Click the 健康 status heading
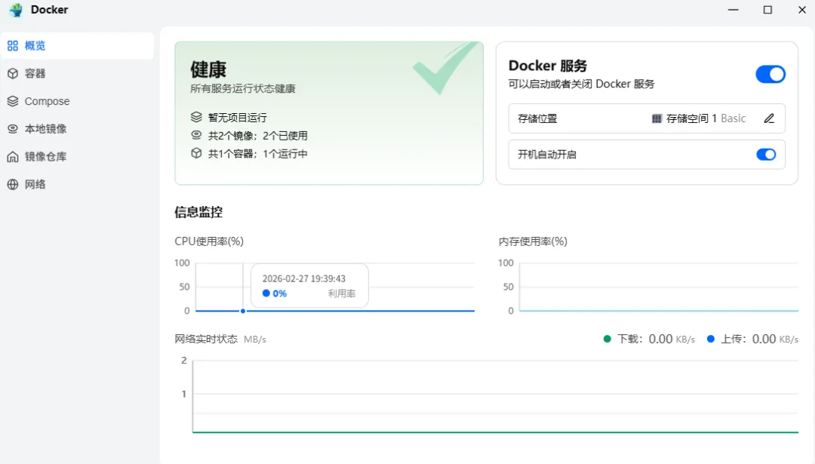This screenshot has width=815, height=464. tap(208, 69)
